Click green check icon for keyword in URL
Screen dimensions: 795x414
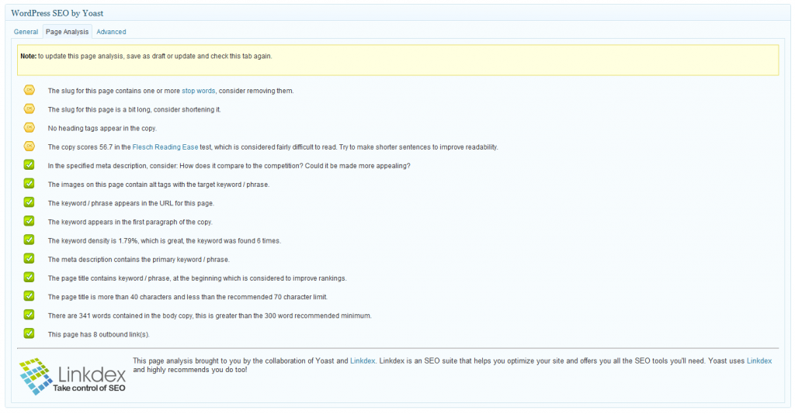[29, 202]
